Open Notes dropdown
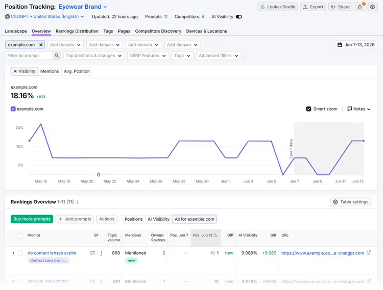Viewport: 383px width, 290px height. [x=359, y=109]
